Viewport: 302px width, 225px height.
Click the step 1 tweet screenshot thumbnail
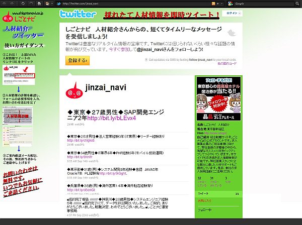pyautogui.click(x=19, y=75)
